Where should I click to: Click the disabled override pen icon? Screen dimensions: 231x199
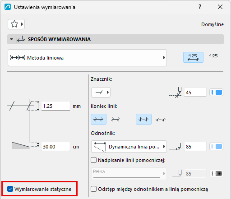(177, 173)
